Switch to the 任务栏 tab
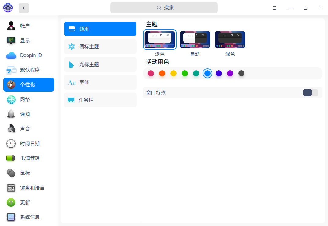The height and width of the screenshot is (226, 328). click(x=100, y=100)
